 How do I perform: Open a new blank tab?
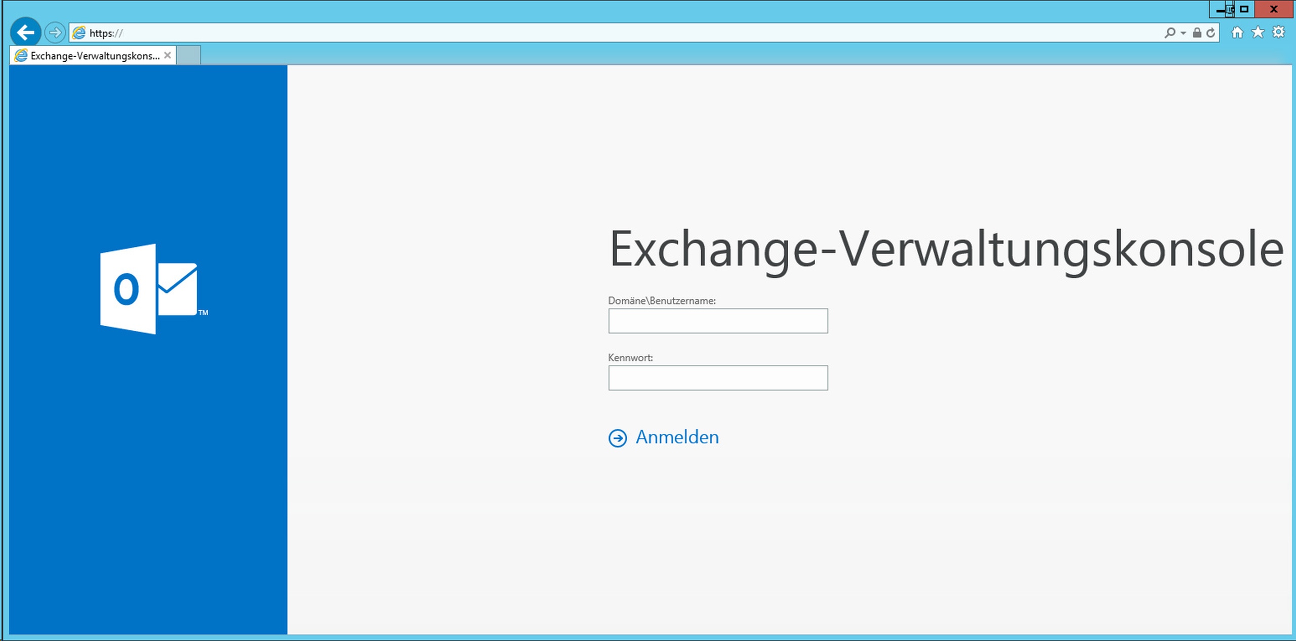coord(189,55)
